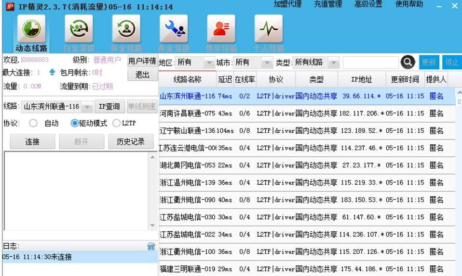This screenshot has width=462, height=276.
Task: Click the IP logo in title bar
Action: coord(10,6)
